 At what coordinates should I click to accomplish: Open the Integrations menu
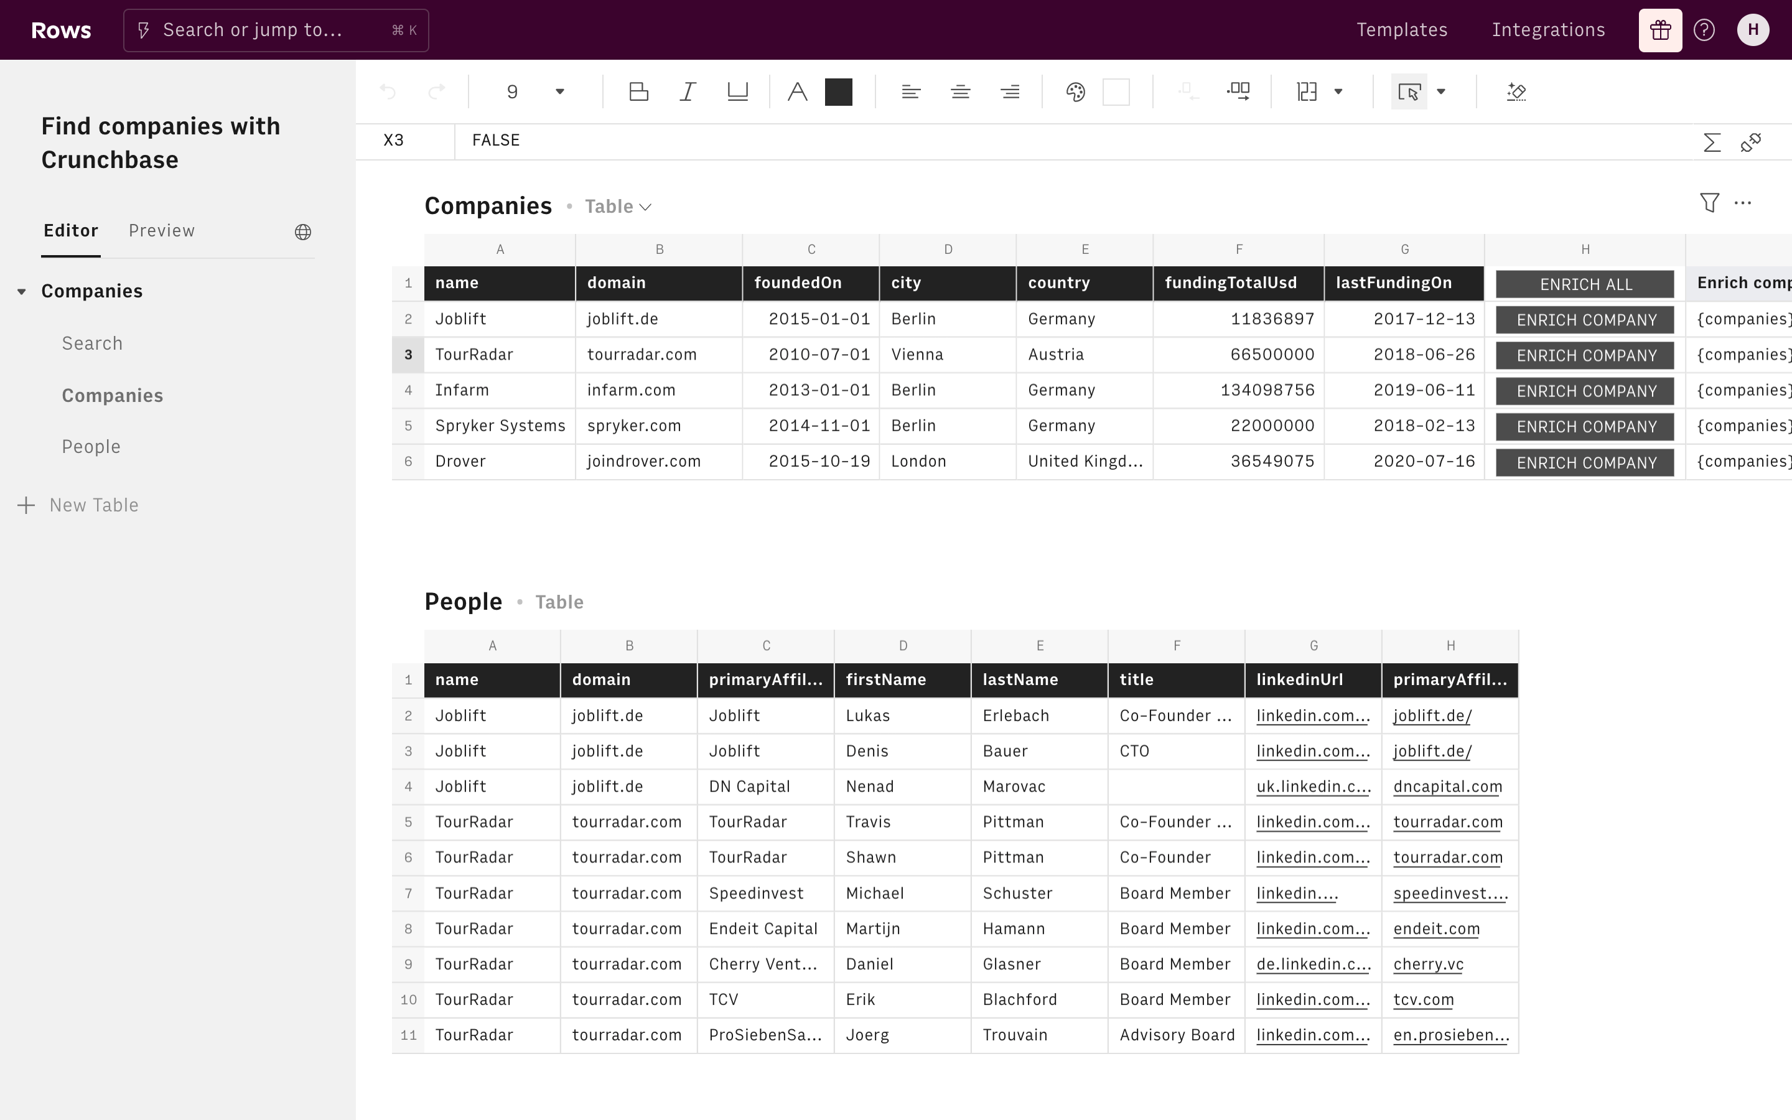1548,30
